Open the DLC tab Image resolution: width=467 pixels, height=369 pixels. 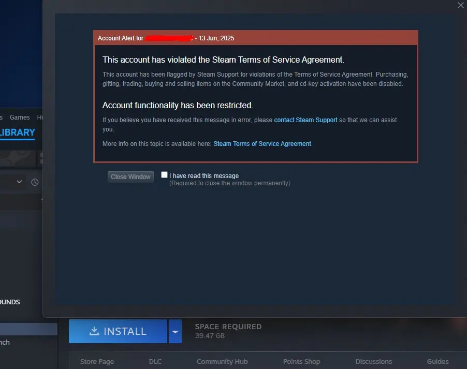(155, 362)
